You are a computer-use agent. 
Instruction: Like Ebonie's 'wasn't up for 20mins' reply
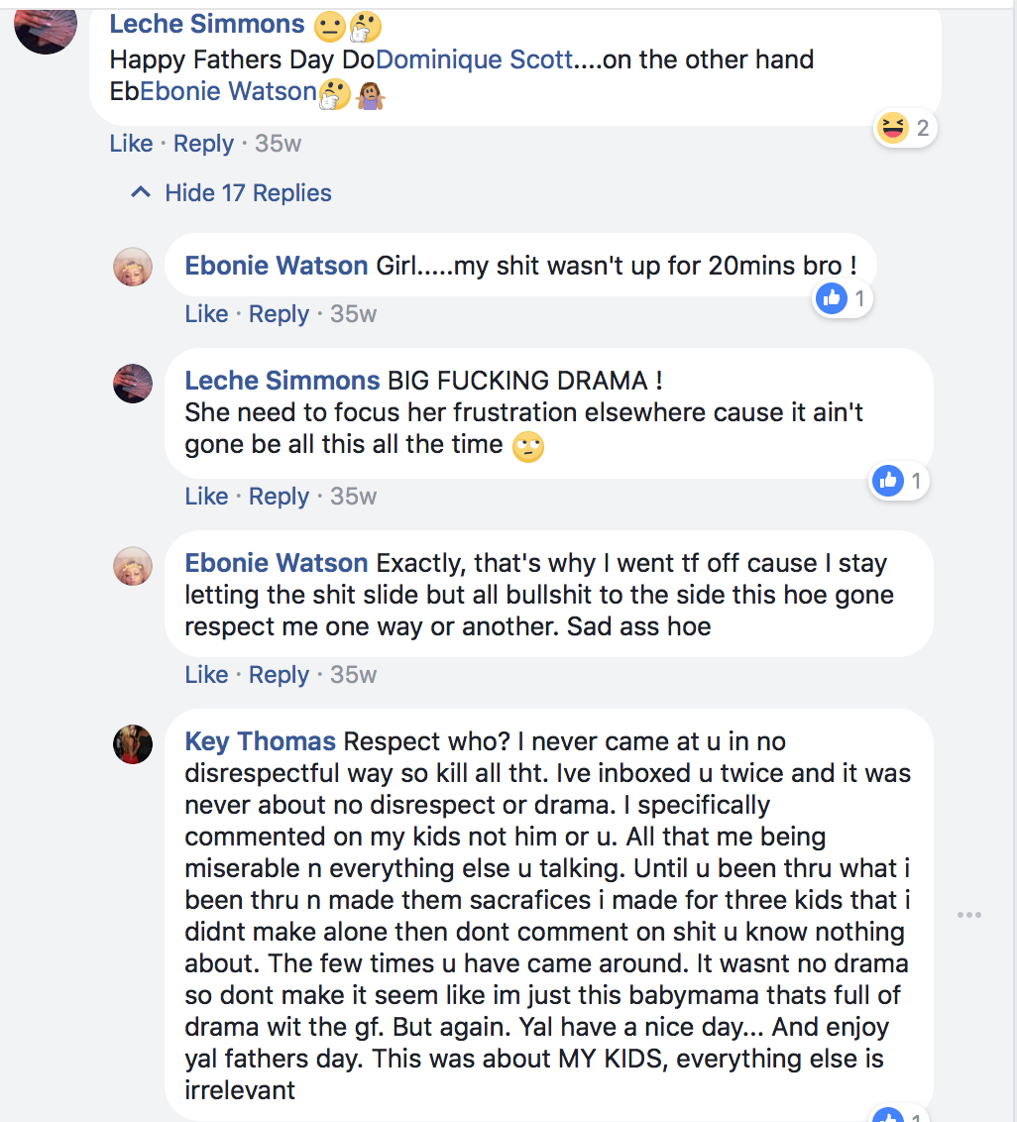coord(206,314)
